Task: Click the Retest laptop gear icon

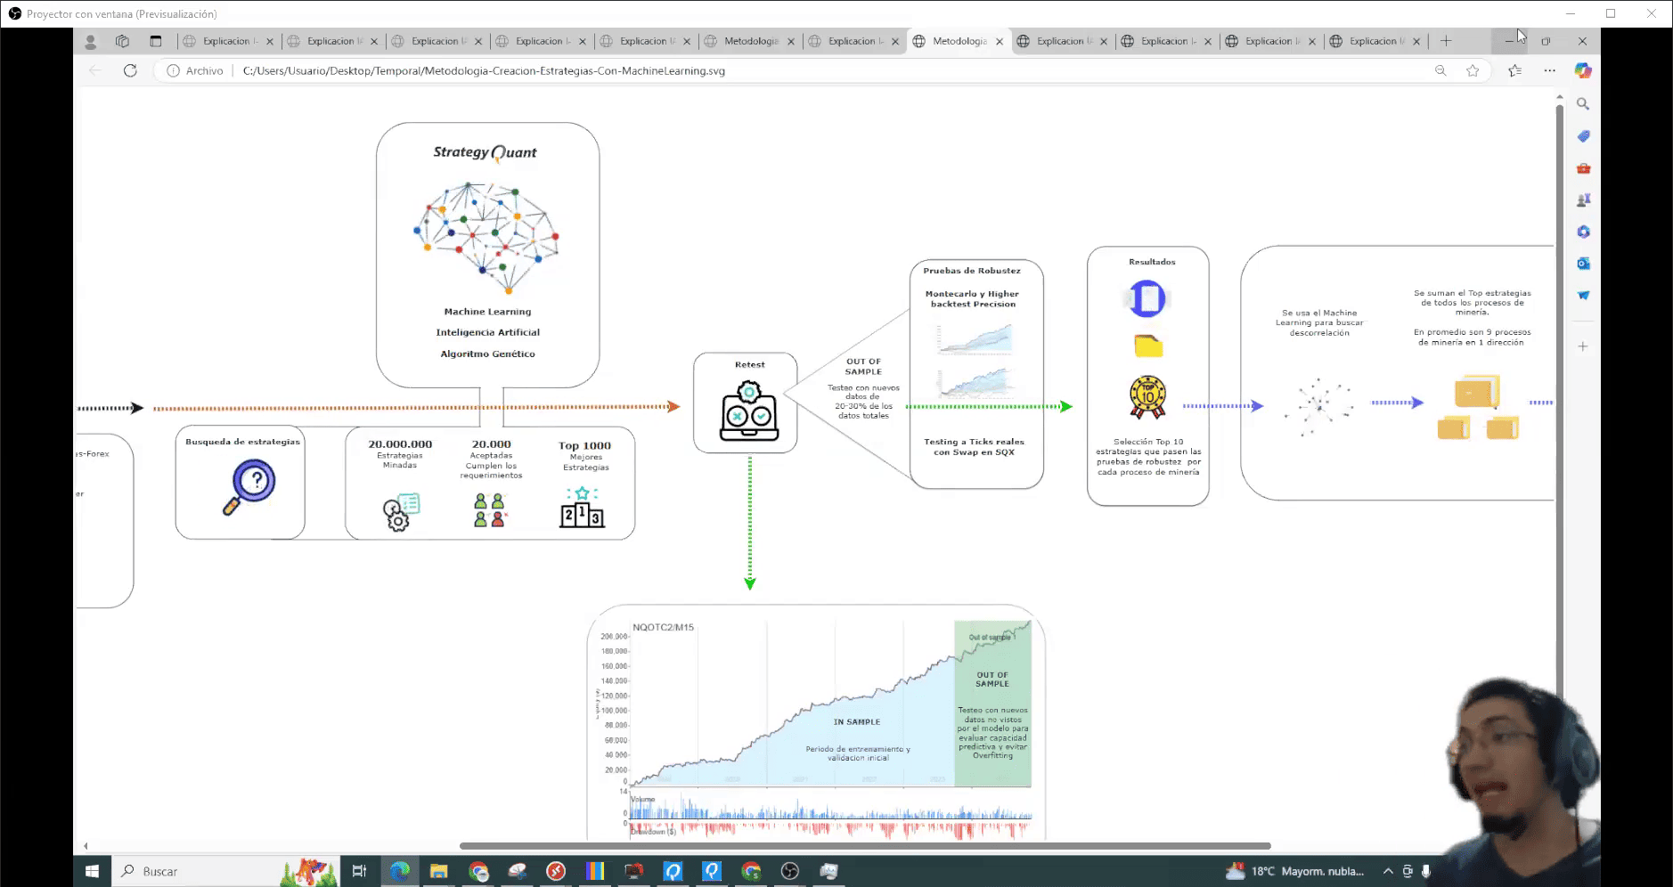Action: [x=749, y=411]
